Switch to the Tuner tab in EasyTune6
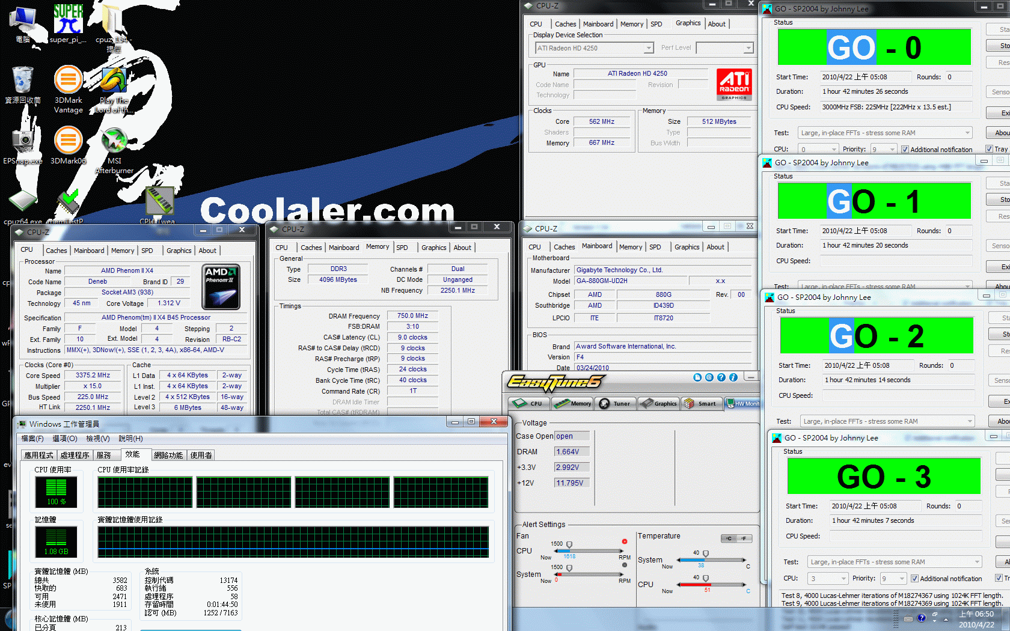Screen dimensions: 1010x631 click(615, 403)
